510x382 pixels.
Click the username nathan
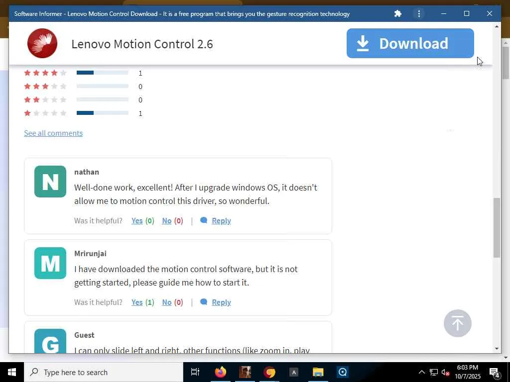(87, 172)
